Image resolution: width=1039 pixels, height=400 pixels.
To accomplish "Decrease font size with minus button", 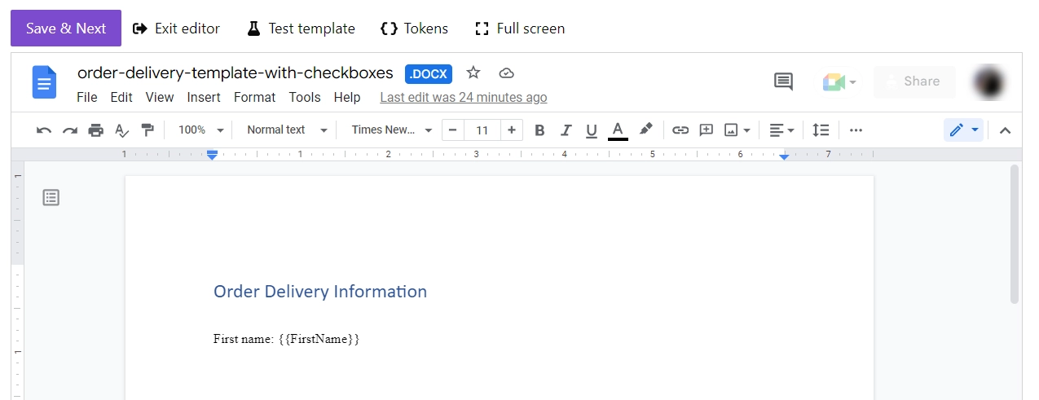I will click(x=452, y=130).
